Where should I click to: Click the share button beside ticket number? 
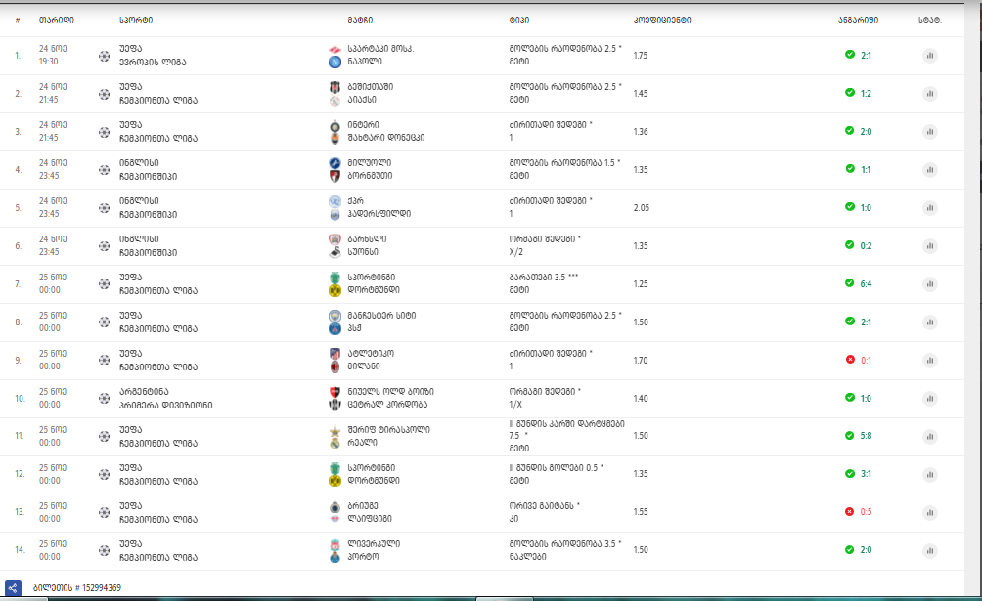(x=13, y=587)
